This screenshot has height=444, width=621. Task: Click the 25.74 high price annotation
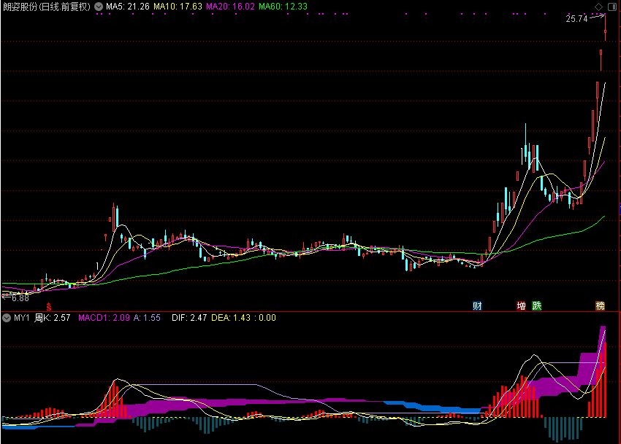coord(576,18)
